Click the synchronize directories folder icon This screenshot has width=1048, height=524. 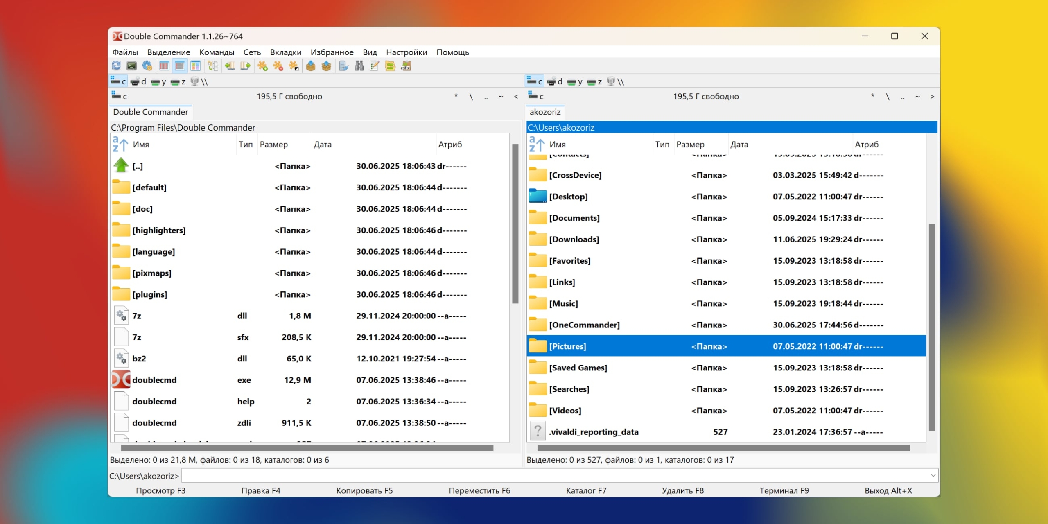coord(390,66)
